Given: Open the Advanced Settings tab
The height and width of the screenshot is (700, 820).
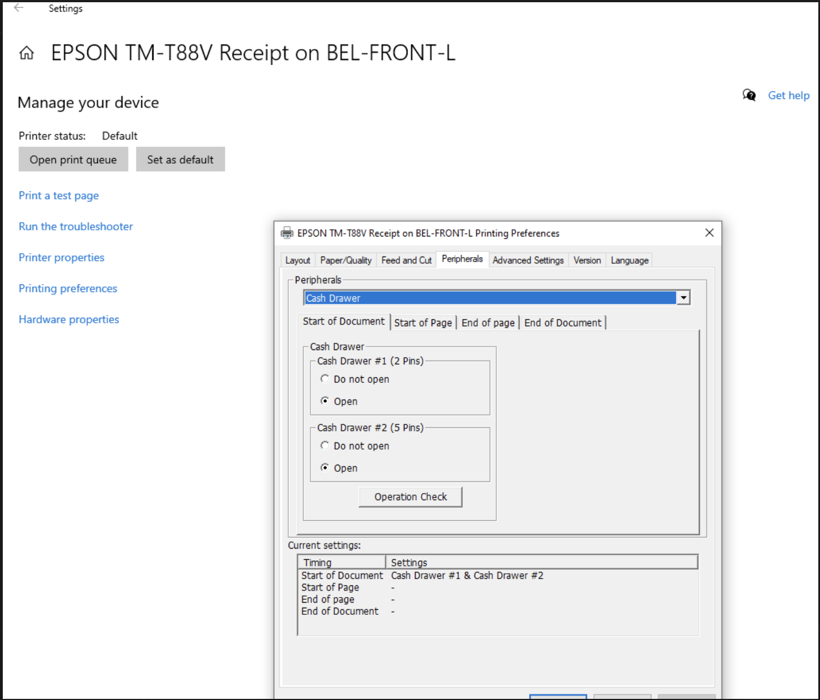Looking at the screenshot, I should pyautogui.click(x=528, y=260).
